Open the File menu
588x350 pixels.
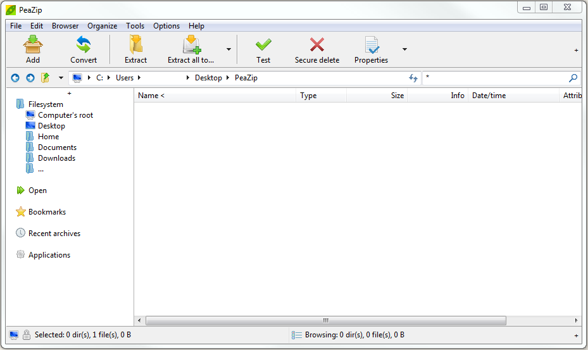click(x=16, y=26)
